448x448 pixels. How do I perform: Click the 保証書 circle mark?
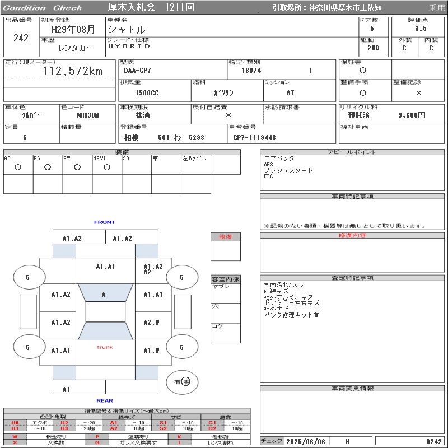(363, 71)
